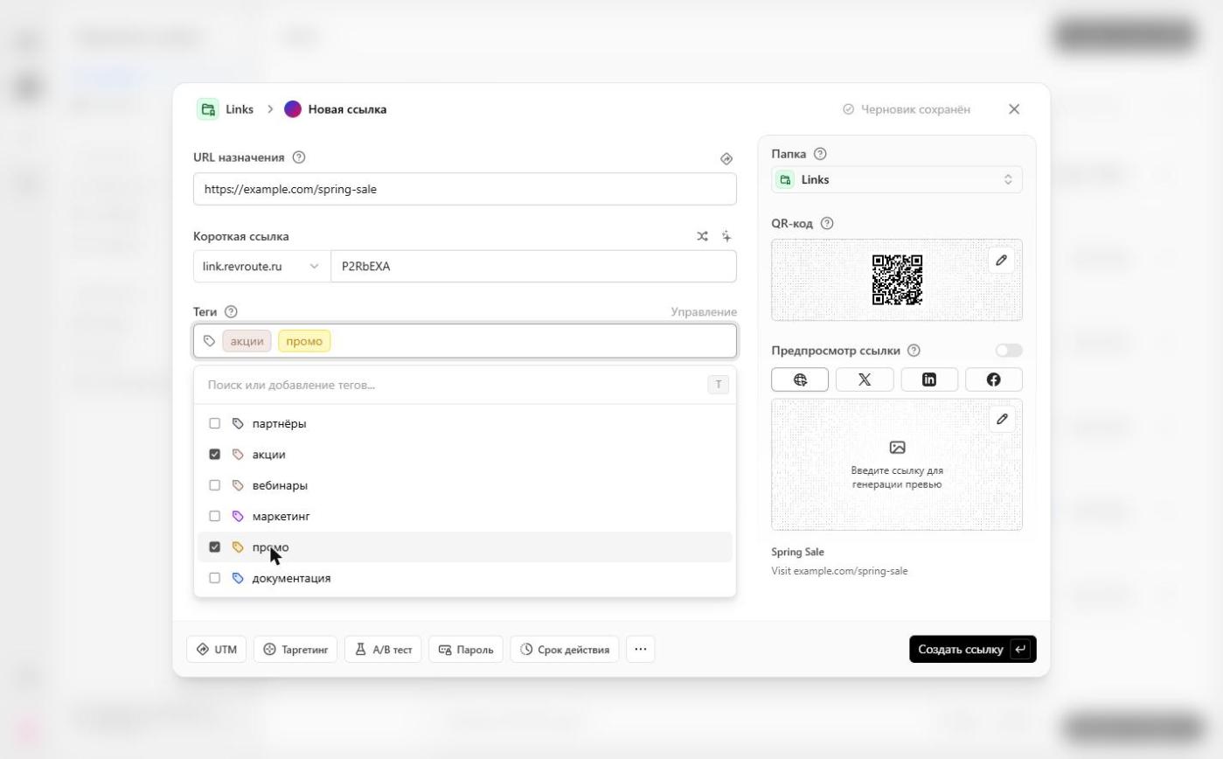Screen dimensions: 1223x759
Task: Select the Facebook preview tab
Action: (994, 379)
